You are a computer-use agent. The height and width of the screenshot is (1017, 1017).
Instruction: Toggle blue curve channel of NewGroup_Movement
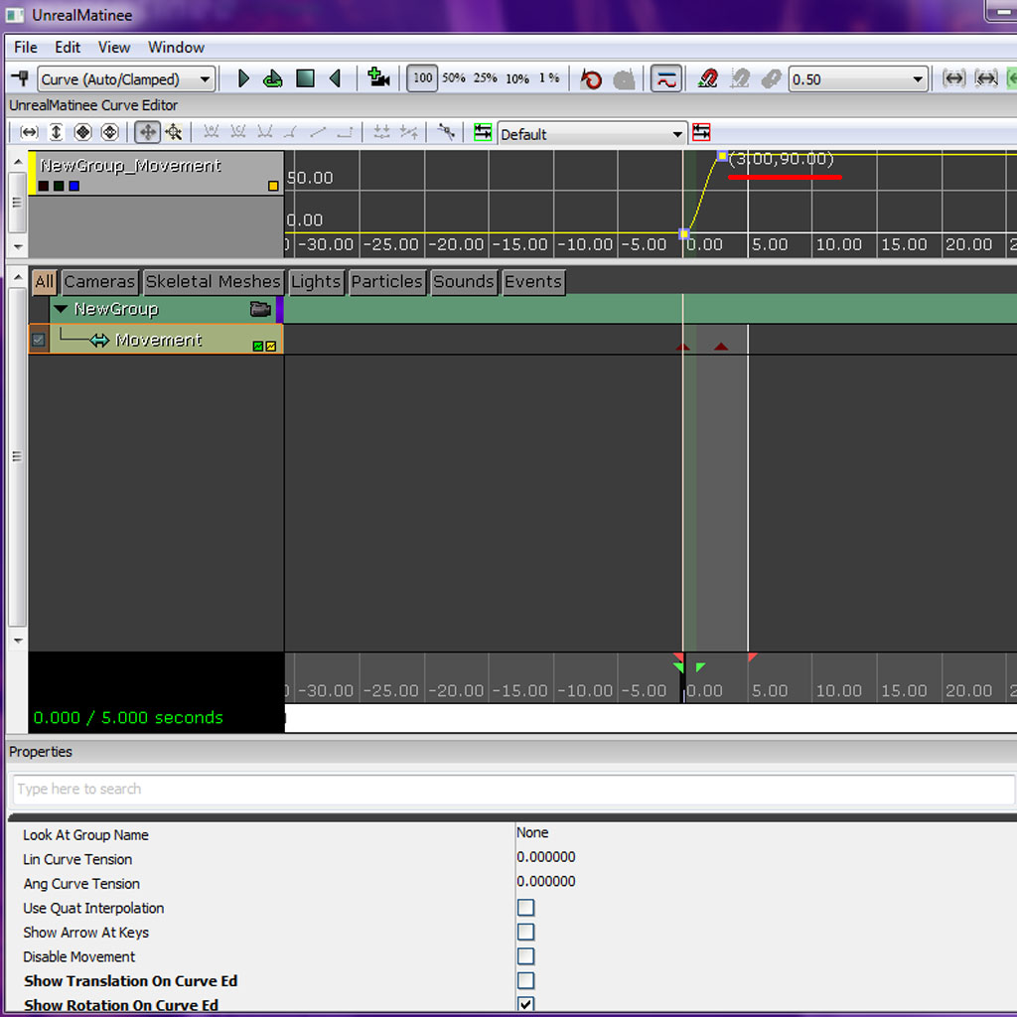(74, 186)
